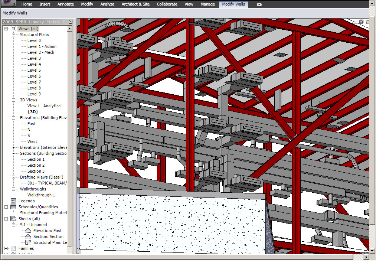Minimize the 3D view window
Screen dimensions: 376x261
(x=356, y=22)
